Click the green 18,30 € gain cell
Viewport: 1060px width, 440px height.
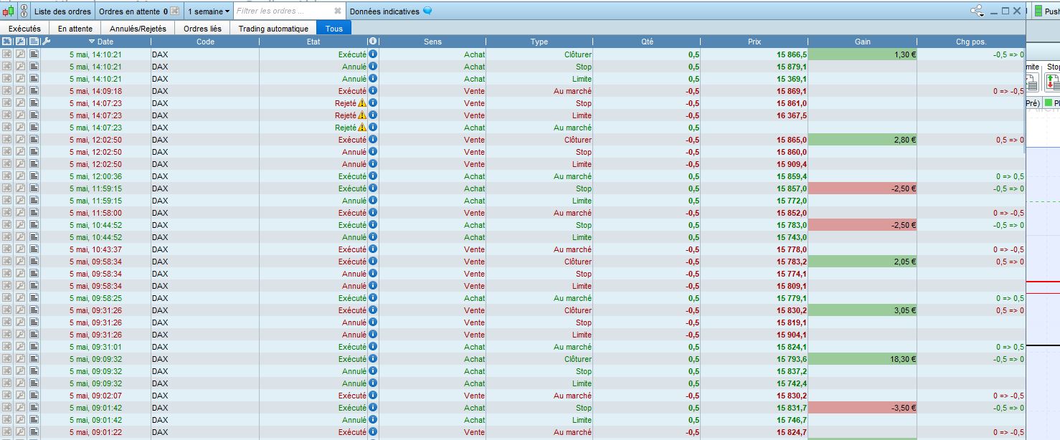point(863,359)
